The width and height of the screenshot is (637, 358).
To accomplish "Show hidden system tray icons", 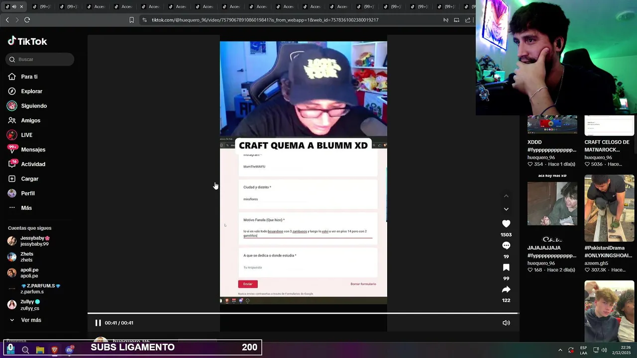I will point(560,350).
